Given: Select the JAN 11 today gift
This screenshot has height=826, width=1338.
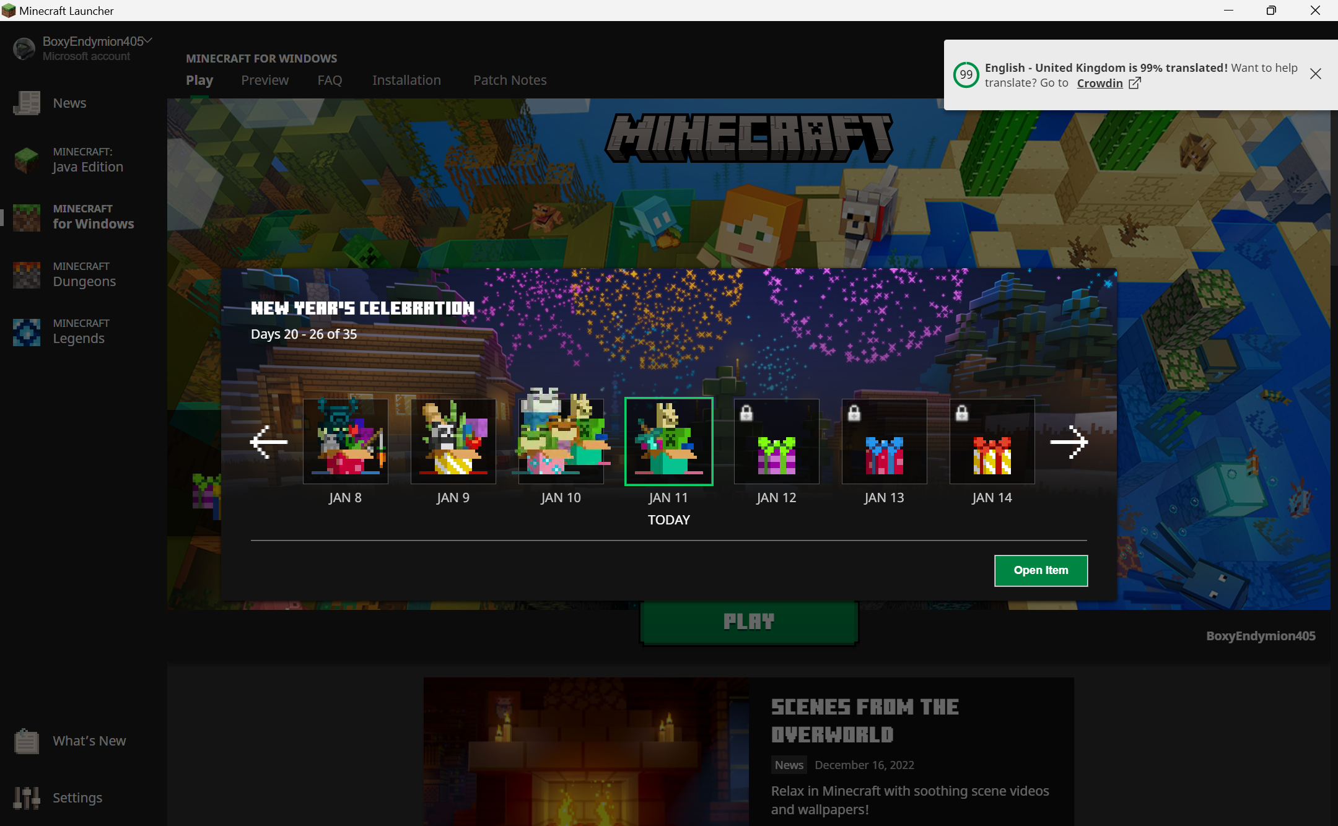Looking at the screenshot, I should 668,441.
